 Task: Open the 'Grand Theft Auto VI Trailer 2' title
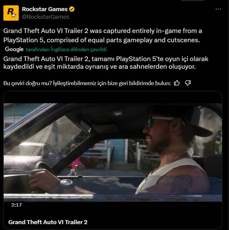click(48, 222)
